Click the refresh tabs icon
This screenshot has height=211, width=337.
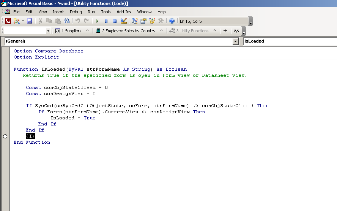point(236,31)
